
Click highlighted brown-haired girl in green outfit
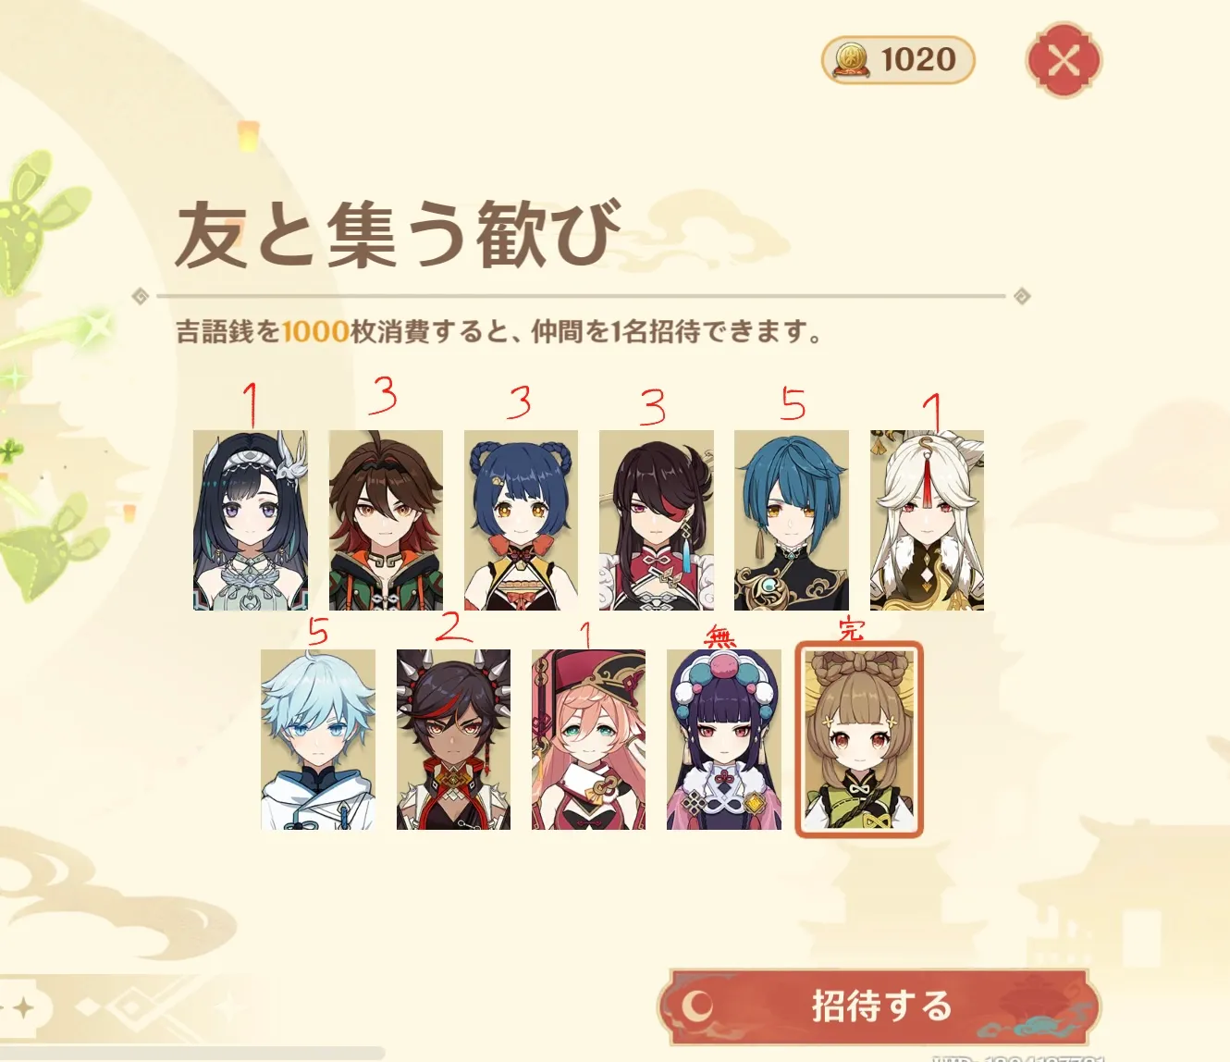(859, 739)
